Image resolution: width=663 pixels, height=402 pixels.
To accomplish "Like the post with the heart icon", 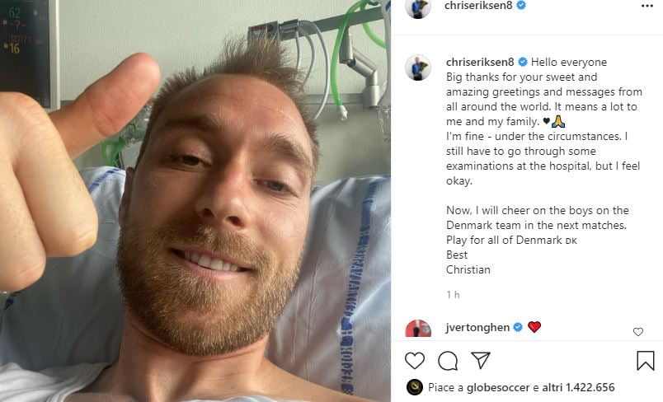I will point(414,361).
